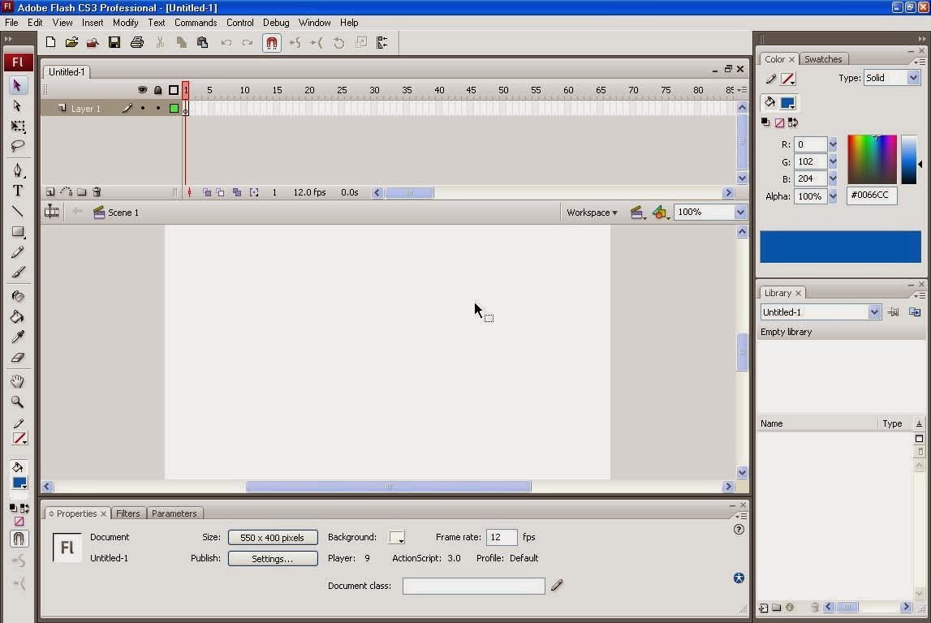Switch to the Swatches tab

(823, 58)
